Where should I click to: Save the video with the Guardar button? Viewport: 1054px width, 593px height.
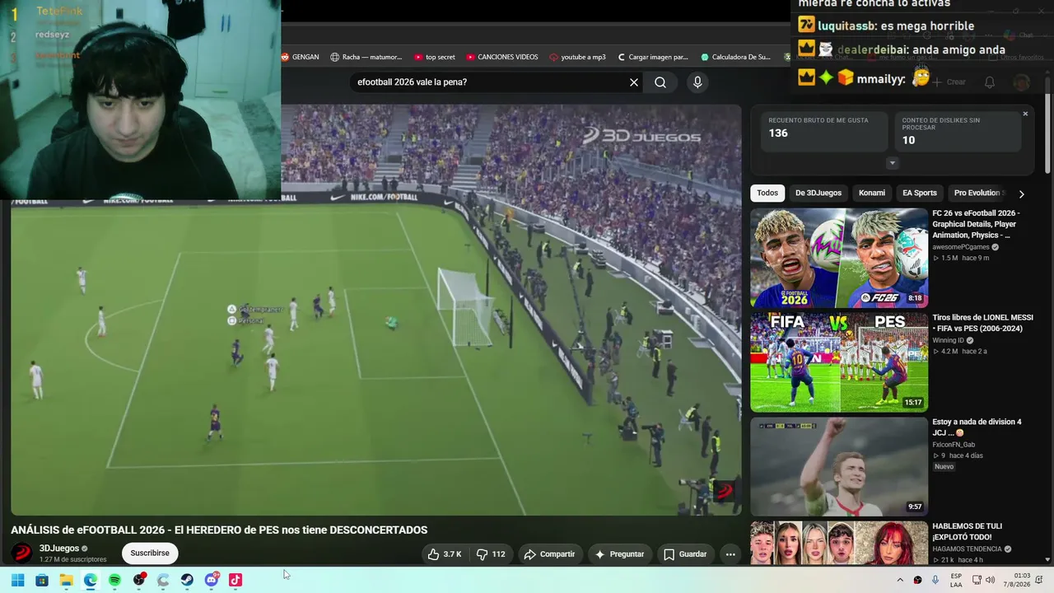(x=685, y=554)
